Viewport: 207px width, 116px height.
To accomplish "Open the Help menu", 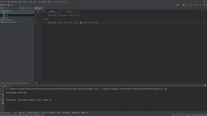I will pos(49,2).
